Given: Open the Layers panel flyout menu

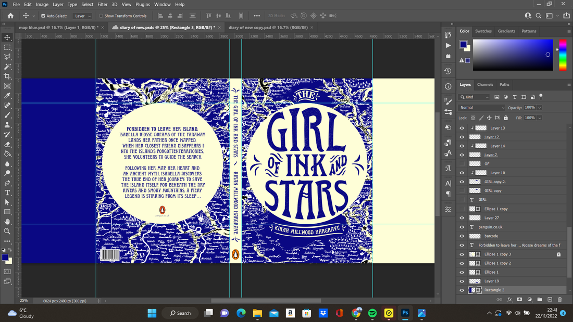Looking at the screenshot, I should (x=569, y=85).
